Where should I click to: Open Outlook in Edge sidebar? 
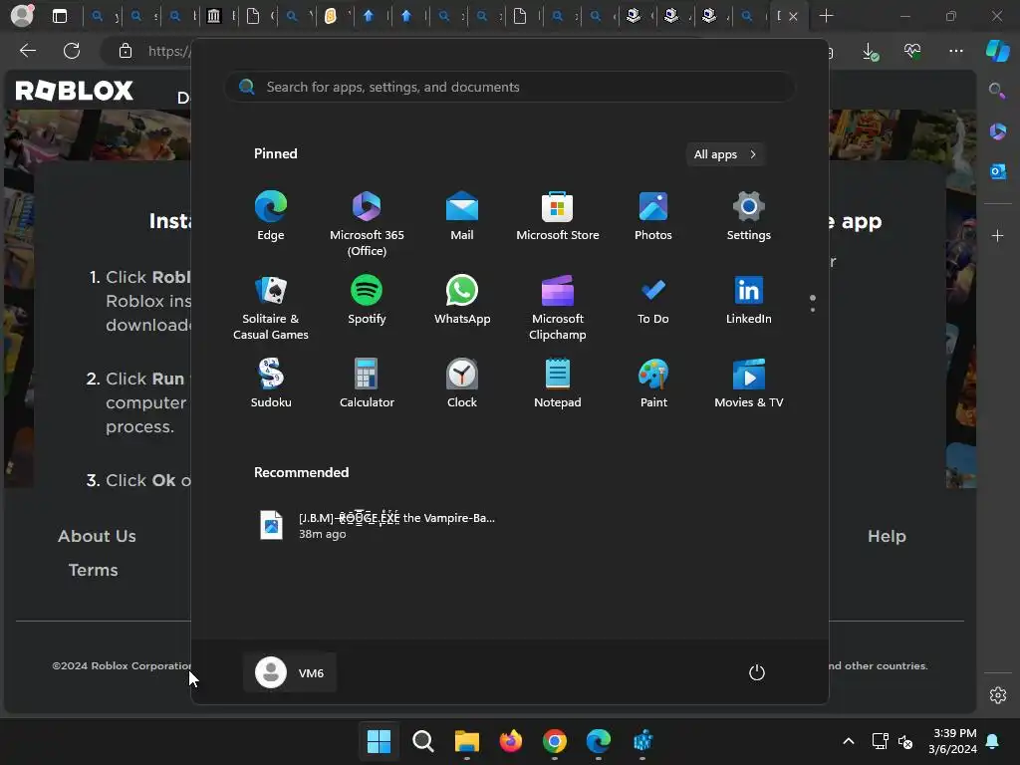point(997,171)
